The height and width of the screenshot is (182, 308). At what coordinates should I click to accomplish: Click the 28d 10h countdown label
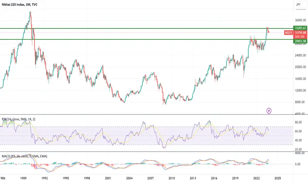click(300, 37)
